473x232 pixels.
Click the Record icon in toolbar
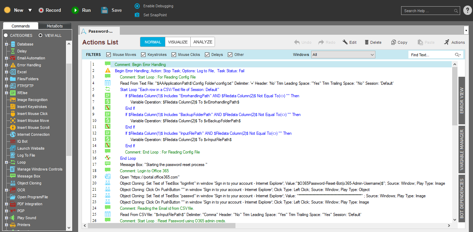[41, 10]
